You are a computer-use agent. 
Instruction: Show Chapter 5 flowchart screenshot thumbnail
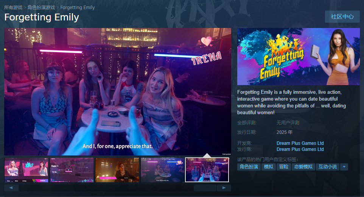pyautogui.click(x=72, y=170)
